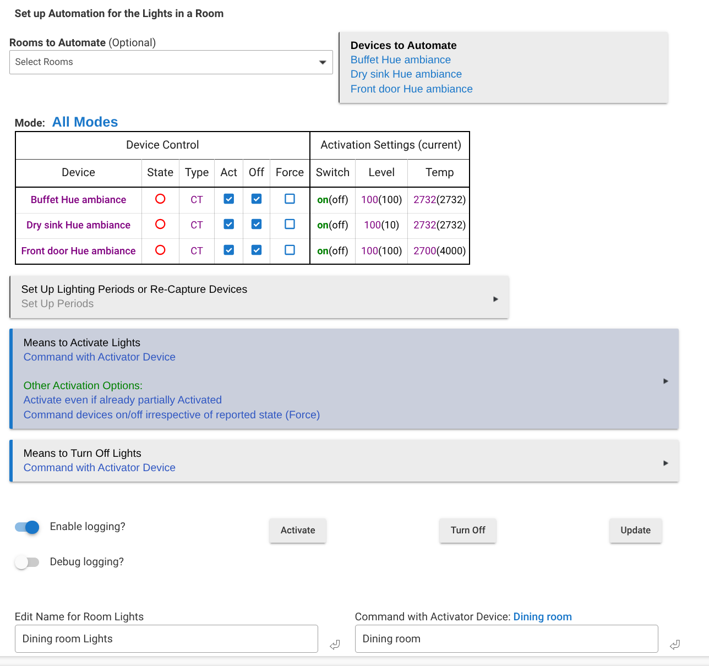Turn on the Debug logging toggle
This screenshot has height=666, width=709.
pyautogui.click(x=27, y=562)
